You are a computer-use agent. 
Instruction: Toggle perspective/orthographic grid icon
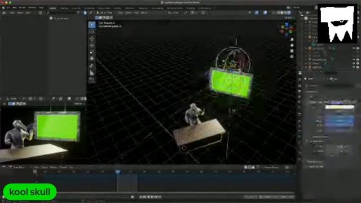click(292, 56)
